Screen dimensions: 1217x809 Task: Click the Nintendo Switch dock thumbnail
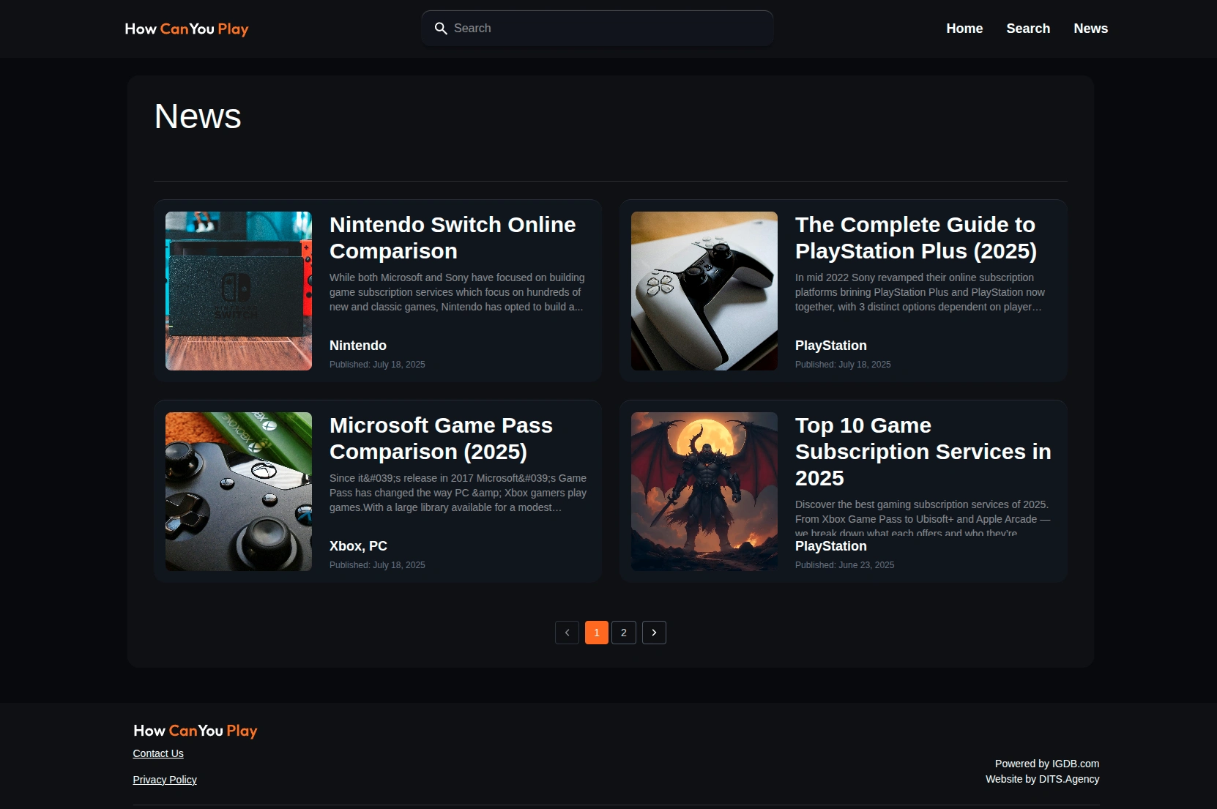239,291
